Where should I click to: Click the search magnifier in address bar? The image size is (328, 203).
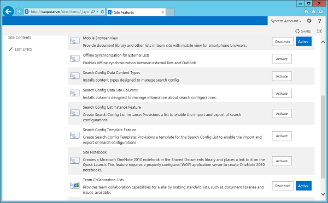tap(93, 11)
